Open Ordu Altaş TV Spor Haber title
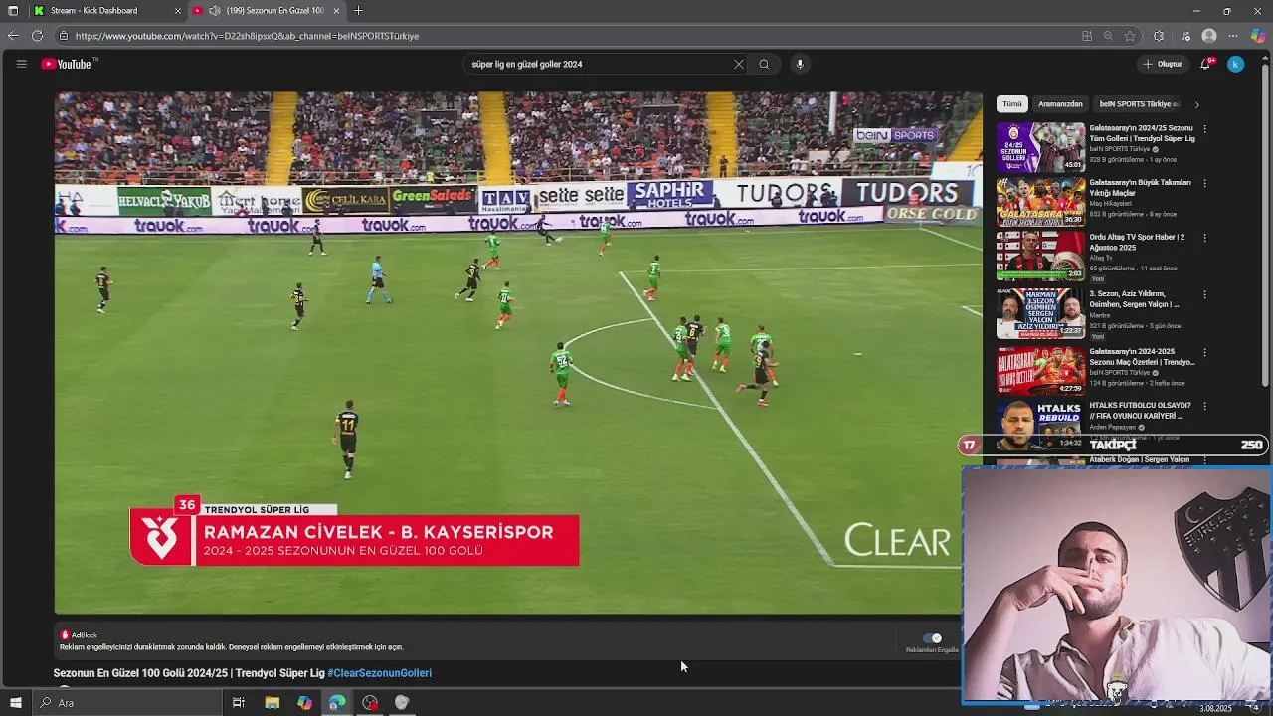The image size is (1273, 716). point(1137,243)
